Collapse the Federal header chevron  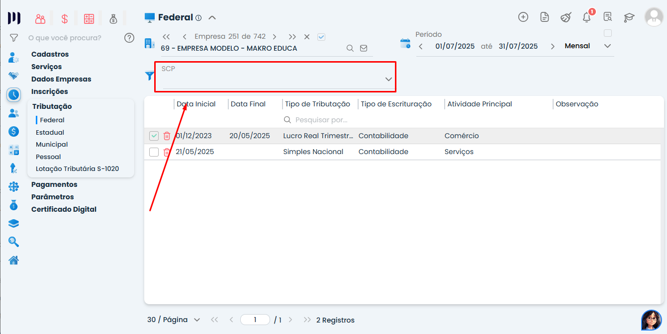point(212,18)
